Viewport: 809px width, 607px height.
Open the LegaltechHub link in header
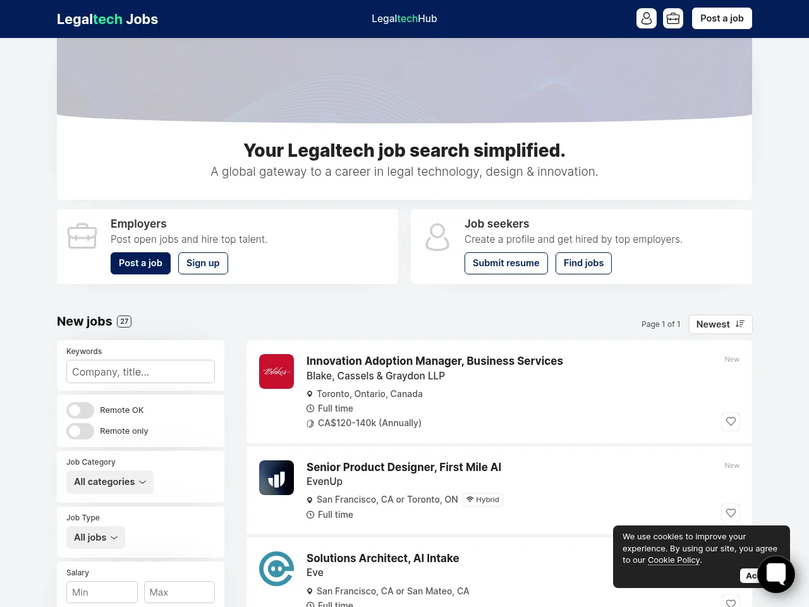click(404, 19)
